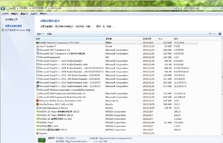Viewport: 223px width, 143px height.
Task: Click the Control Panel icon in address bar
Action: tap(14, 8)
